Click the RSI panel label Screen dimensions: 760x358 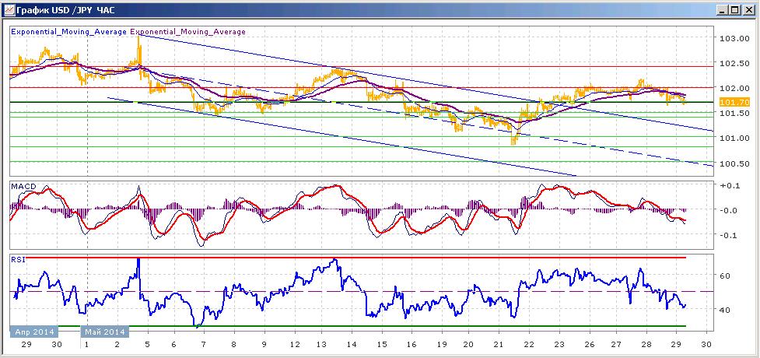coord(17,259)
